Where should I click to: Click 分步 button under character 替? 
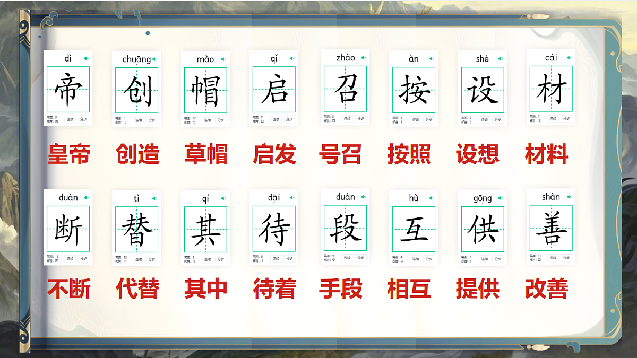click(152, 259)
